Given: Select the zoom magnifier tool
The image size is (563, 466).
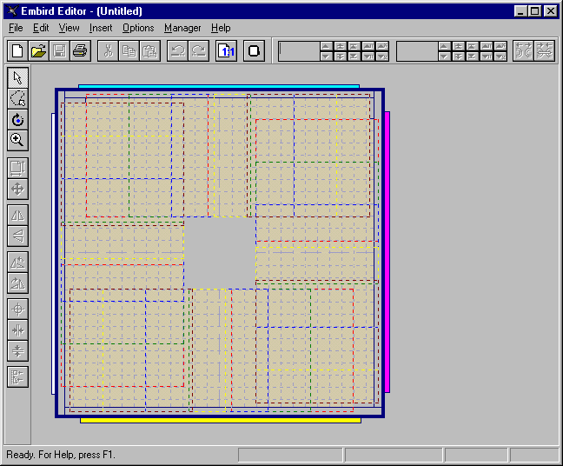Looking at the screenshot, I should click(17, 140).
